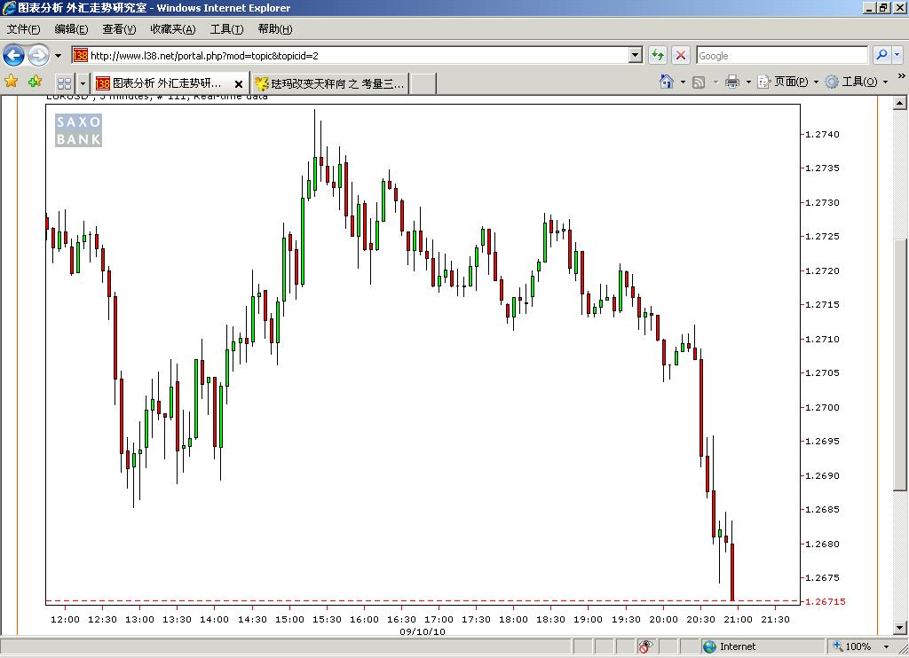The width and height of the screenshot is (909, 658).
Task: Open the 收藏夹(A) menu
Action: (173, 29)
